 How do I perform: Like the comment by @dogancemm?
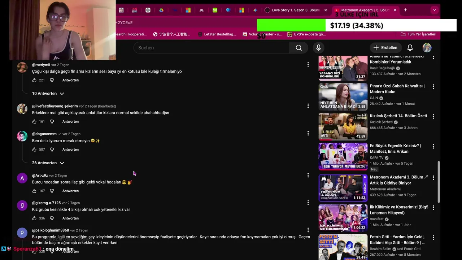pyautogui.click(x=34, y=149)
